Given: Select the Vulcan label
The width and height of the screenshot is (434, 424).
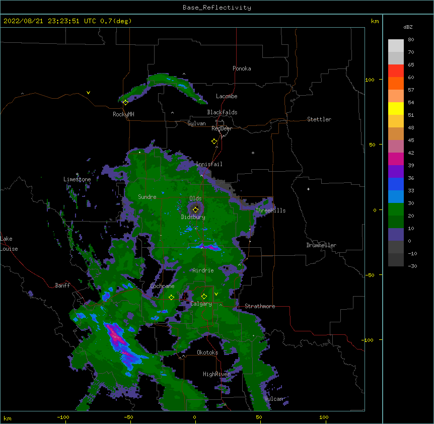Looking at the screenshot, I should [x=273, y=399].
